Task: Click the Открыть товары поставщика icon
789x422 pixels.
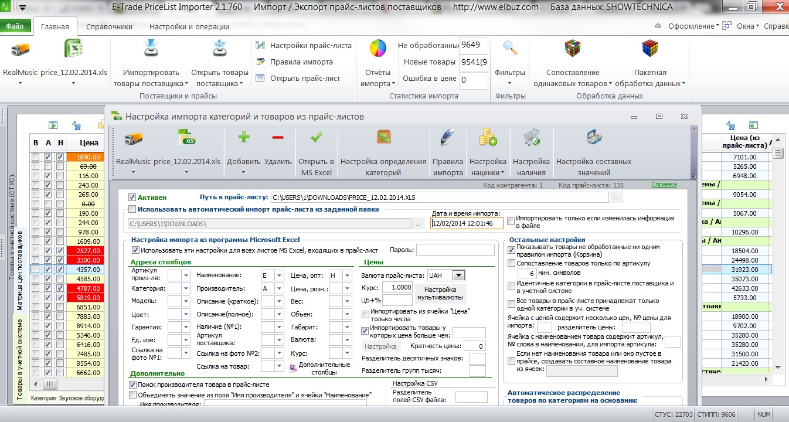Action: (220, 49)
